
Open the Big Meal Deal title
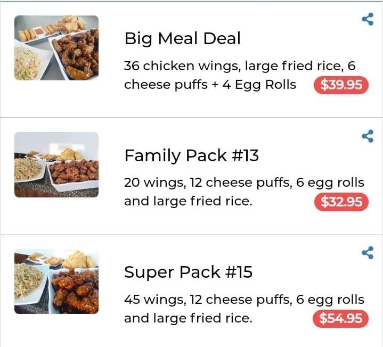[182, 38]
